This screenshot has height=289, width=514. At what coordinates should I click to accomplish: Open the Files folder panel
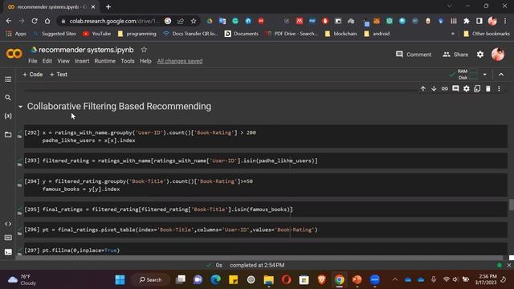pos(8,135)
